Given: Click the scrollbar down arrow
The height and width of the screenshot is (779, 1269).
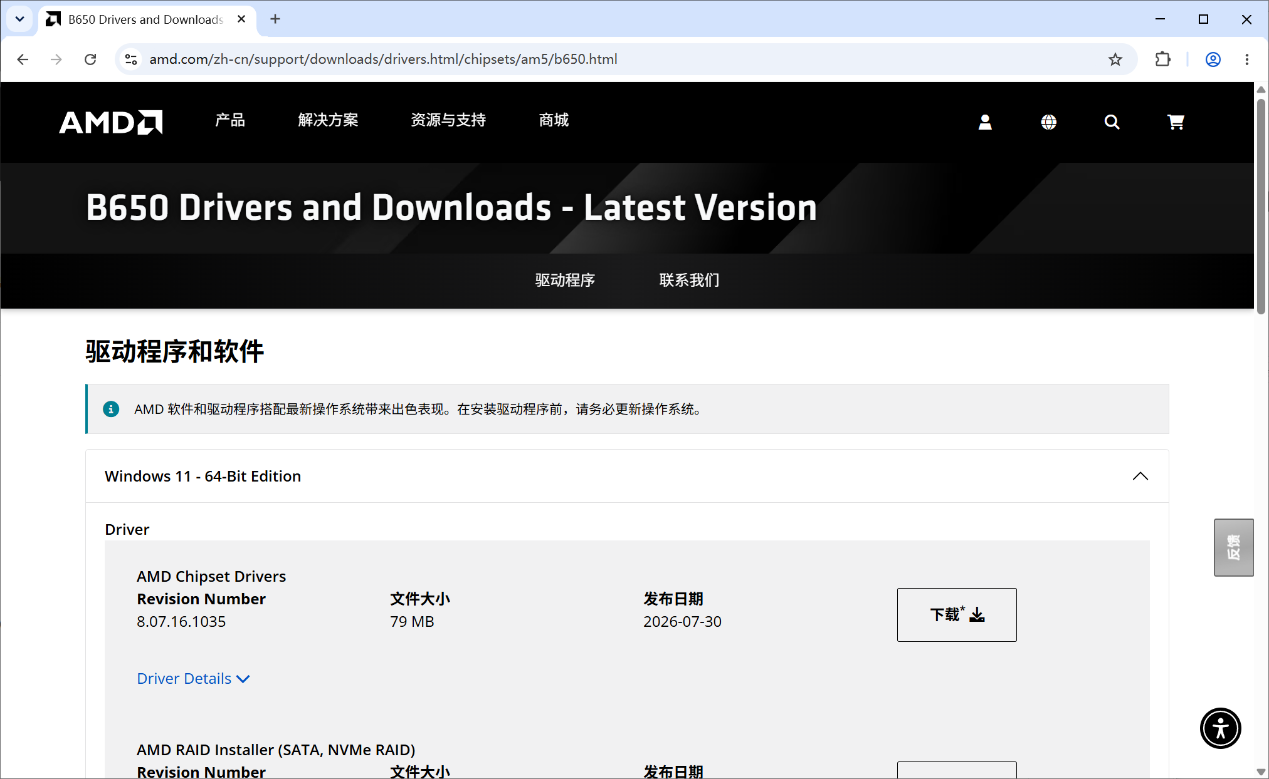Looking at the screenshot, I should pos(1261,771).
